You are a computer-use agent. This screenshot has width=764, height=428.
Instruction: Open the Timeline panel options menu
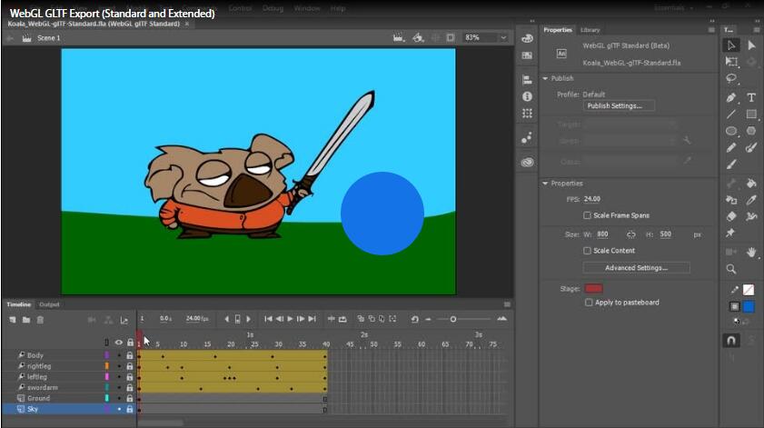click(x=507, y=304)
